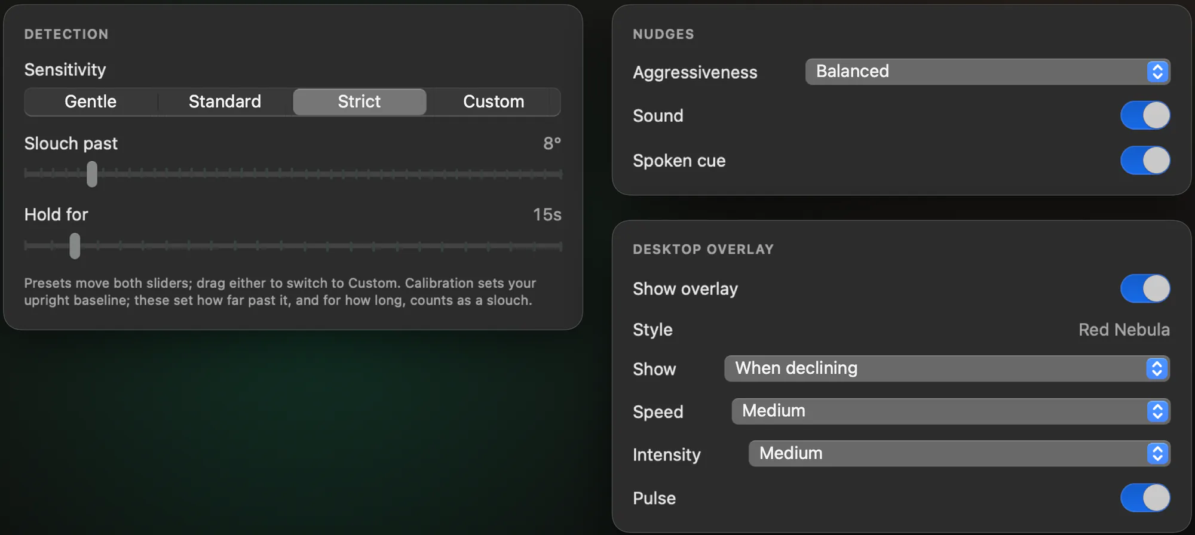
Task: Open the Intensity dropdown set to Medium
Action: coord(959,454)
